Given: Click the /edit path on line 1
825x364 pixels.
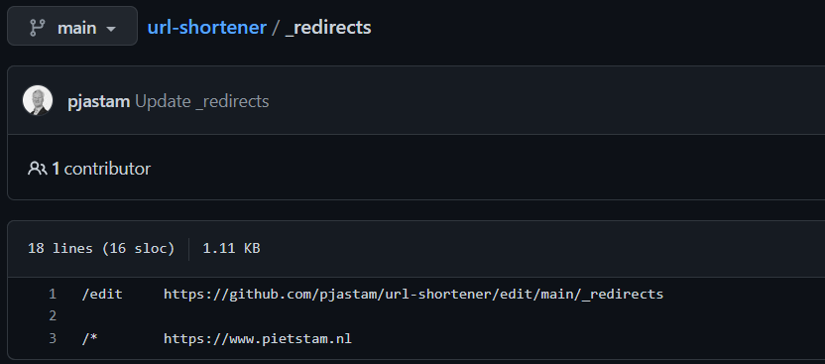Looking at the screenshot, I should pos(102,294).
